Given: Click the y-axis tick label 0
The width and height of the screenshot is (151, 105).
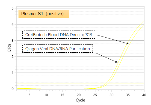Looking at the screenshot, I should pyautogui.click(x=13, y=89).
